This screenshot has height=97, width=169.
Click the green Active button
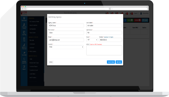tap(130, 20)
